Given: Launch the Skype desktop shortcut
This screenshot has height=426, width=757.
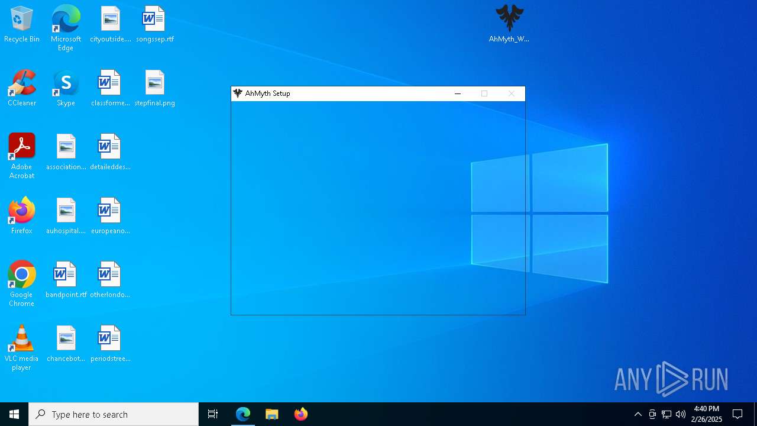Looking at the screenshot, I should pos(66,88).
